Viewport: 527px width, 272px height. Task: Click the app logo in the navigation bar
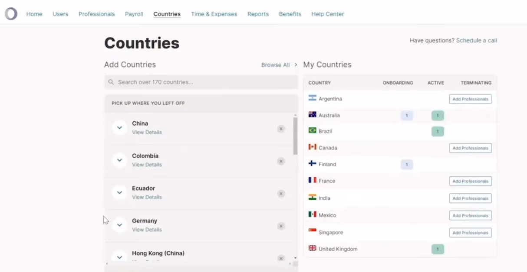(11, 14)
